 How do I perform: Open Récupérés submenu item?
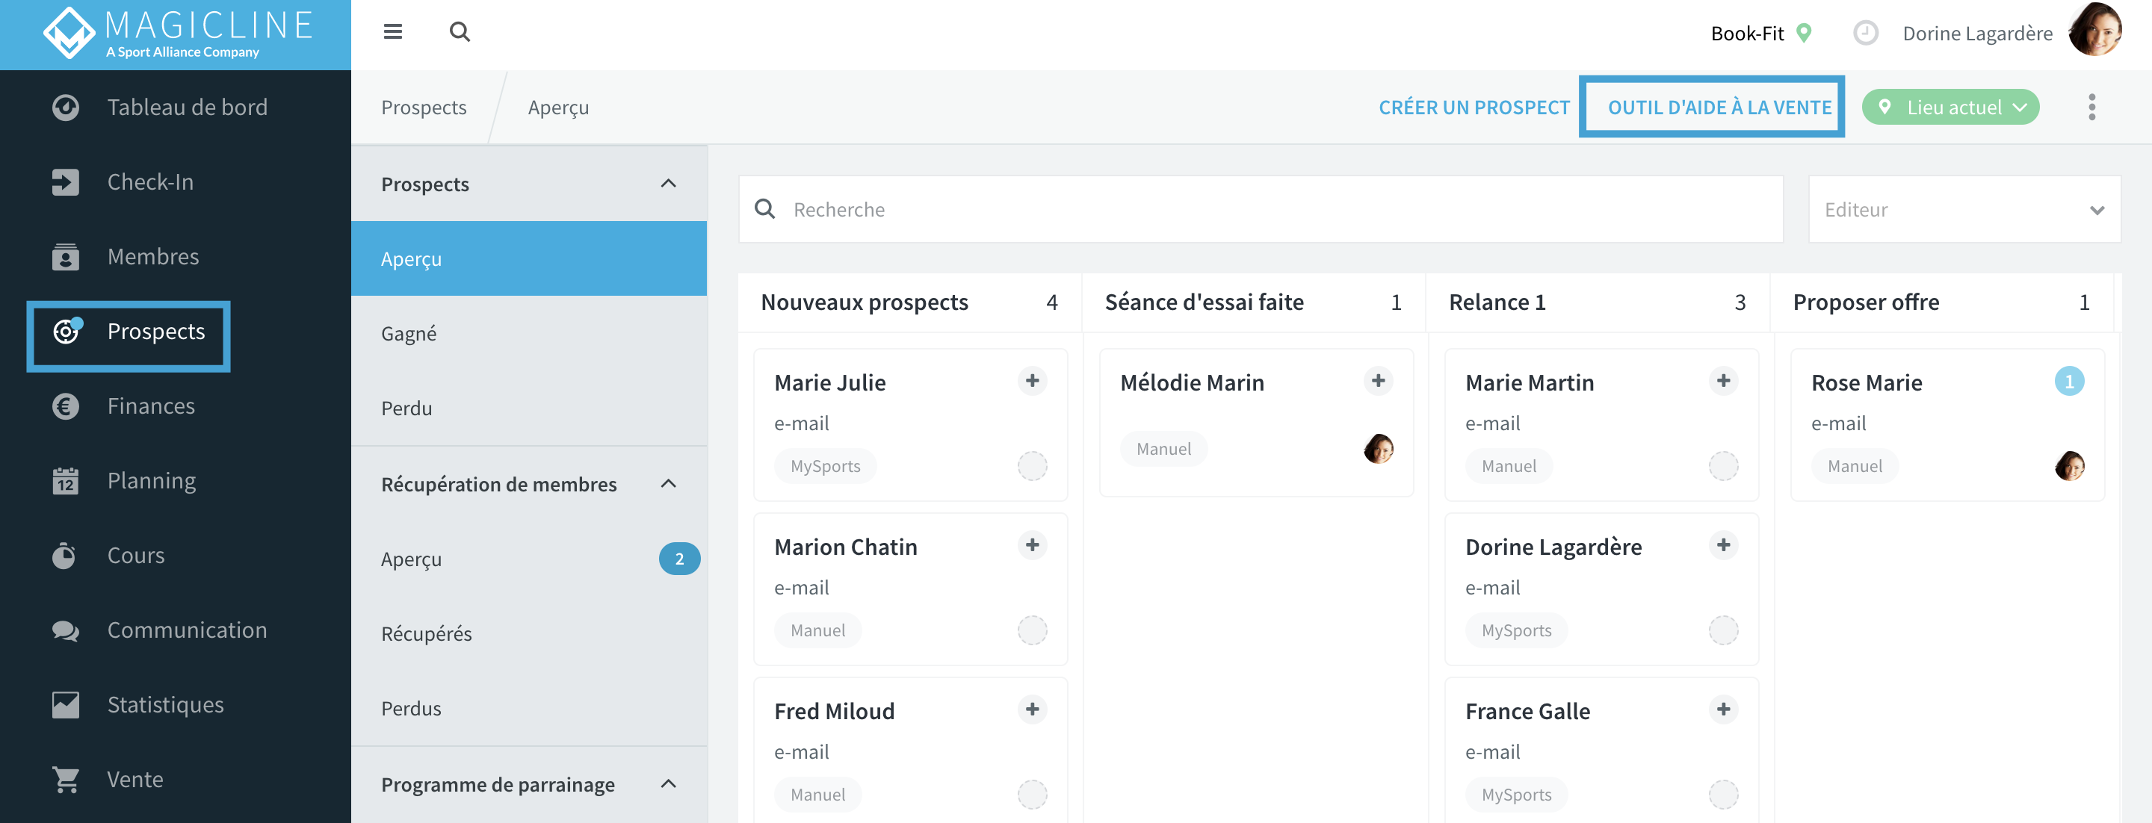[x=529, y=633]
